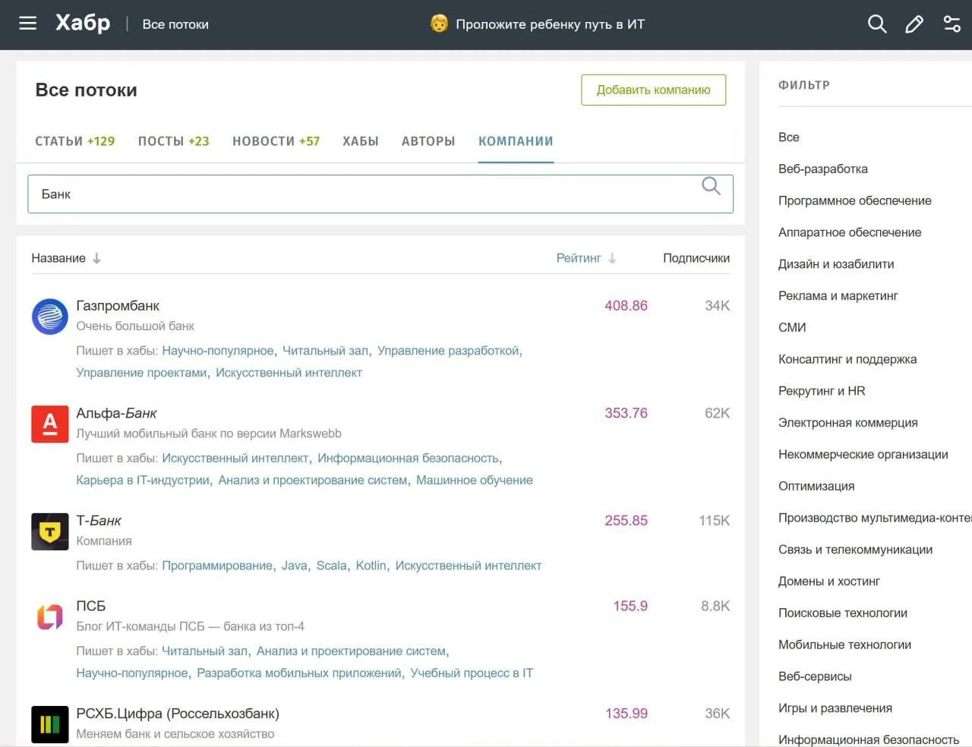Viewport: 972px width, 747px height.
Task: Click the search magnifier inside Банк field
Action: [711, 186]
